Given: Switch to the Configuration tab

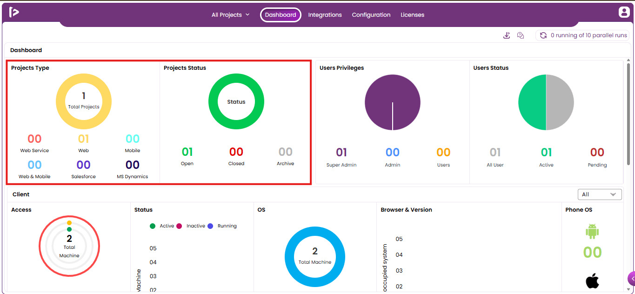Looking at the screenshot, I should [x=371, y=15].
